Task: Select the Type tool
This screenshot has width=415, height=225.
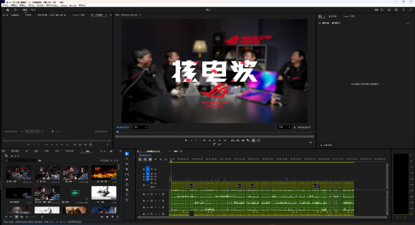Action: click(x=127, y=195)
